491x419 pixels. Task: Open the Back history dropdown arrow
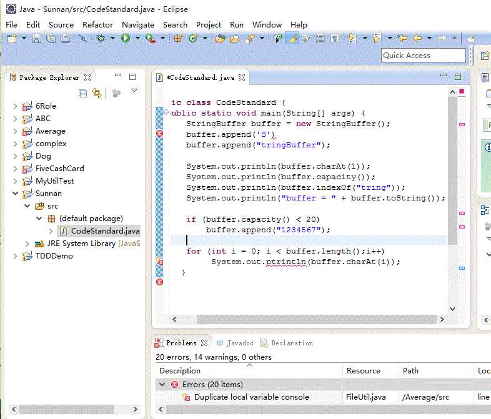tap(430, 38)
